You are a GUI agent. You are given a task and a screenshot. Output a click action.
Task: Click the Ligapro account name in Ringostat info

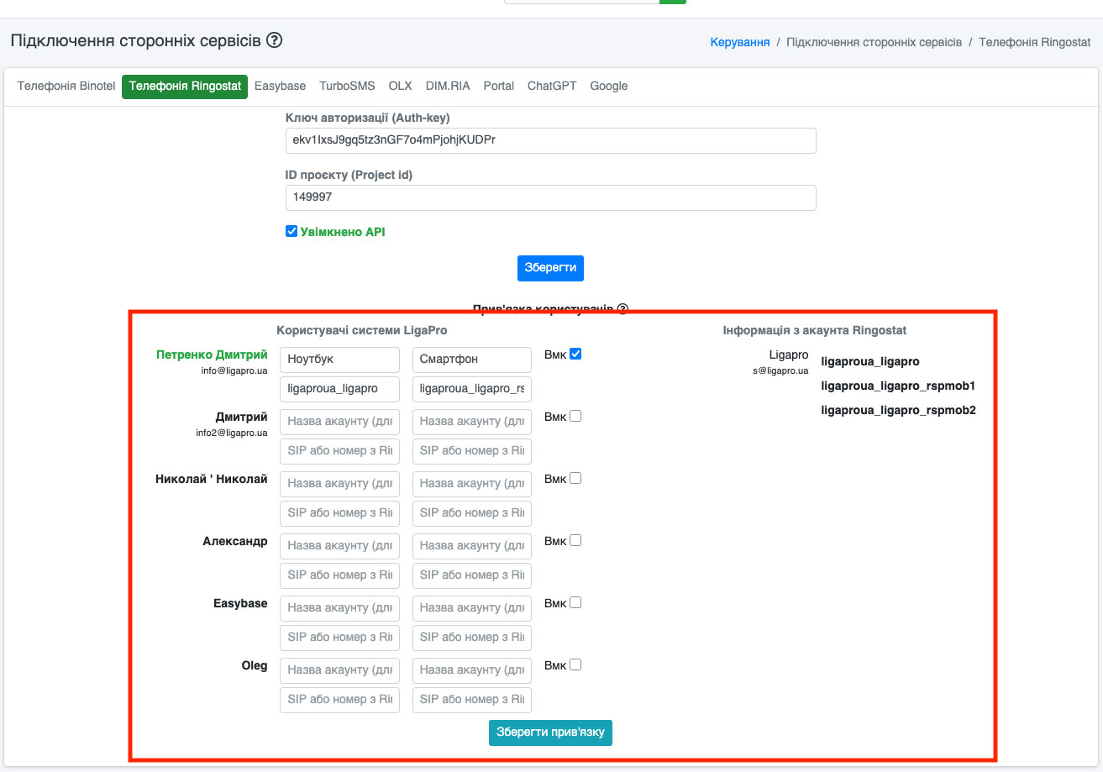[x=789, y=355]
